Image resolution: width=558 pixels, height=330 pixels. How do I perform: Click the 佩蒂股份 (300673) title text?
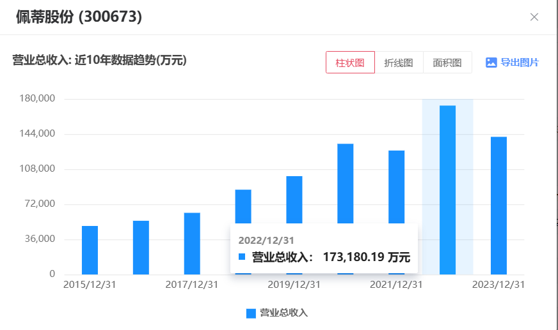tap(79, 17)
